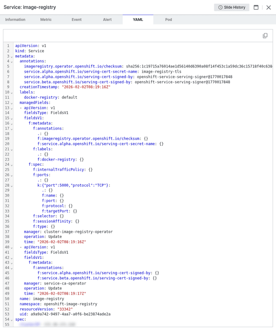Collapse second apiVersion item at line 40
Screen dimensions: 276x332
coord(12,248)
